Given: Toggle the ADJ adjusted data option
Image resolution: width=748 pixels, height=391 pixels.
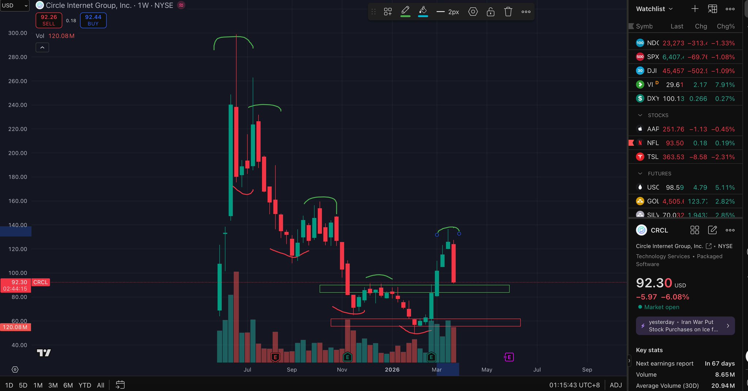Looking at the screenshot, I should pyautogui.click(x=616, y=385).
